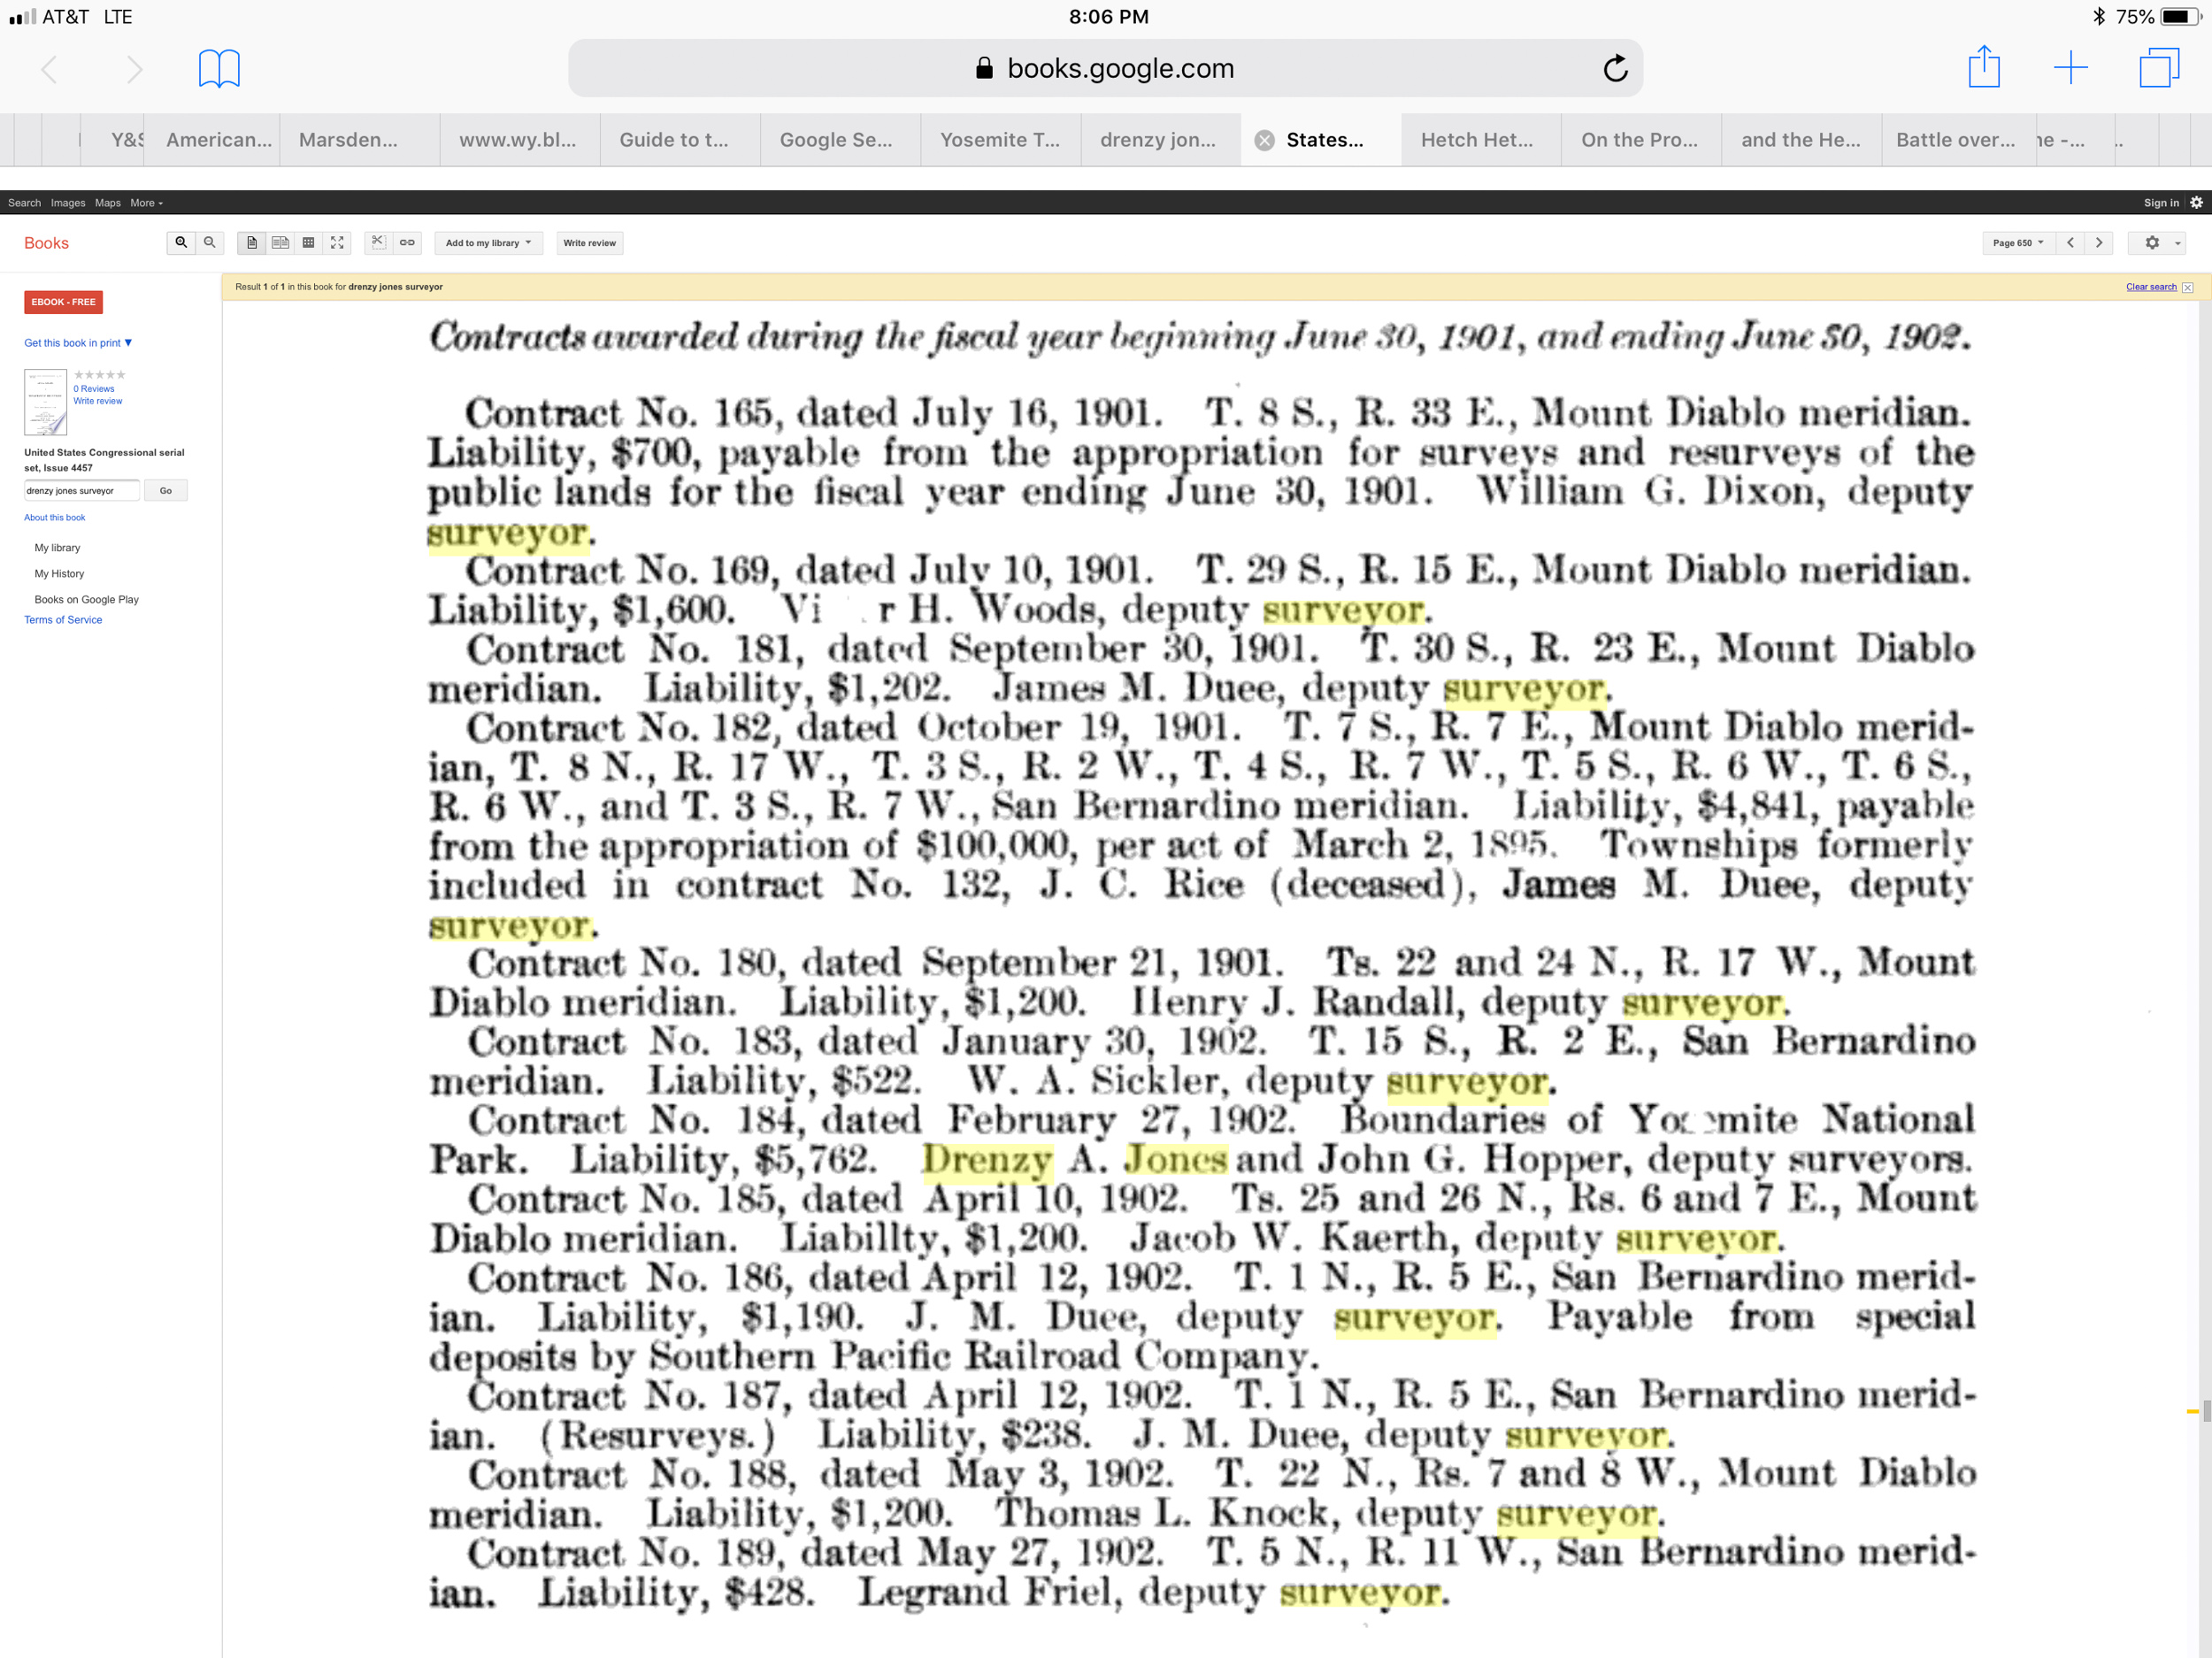The height and width of the screenshot is (1658, 2212).
Task: Navigate back in Safari
Action: coord(49,69)
